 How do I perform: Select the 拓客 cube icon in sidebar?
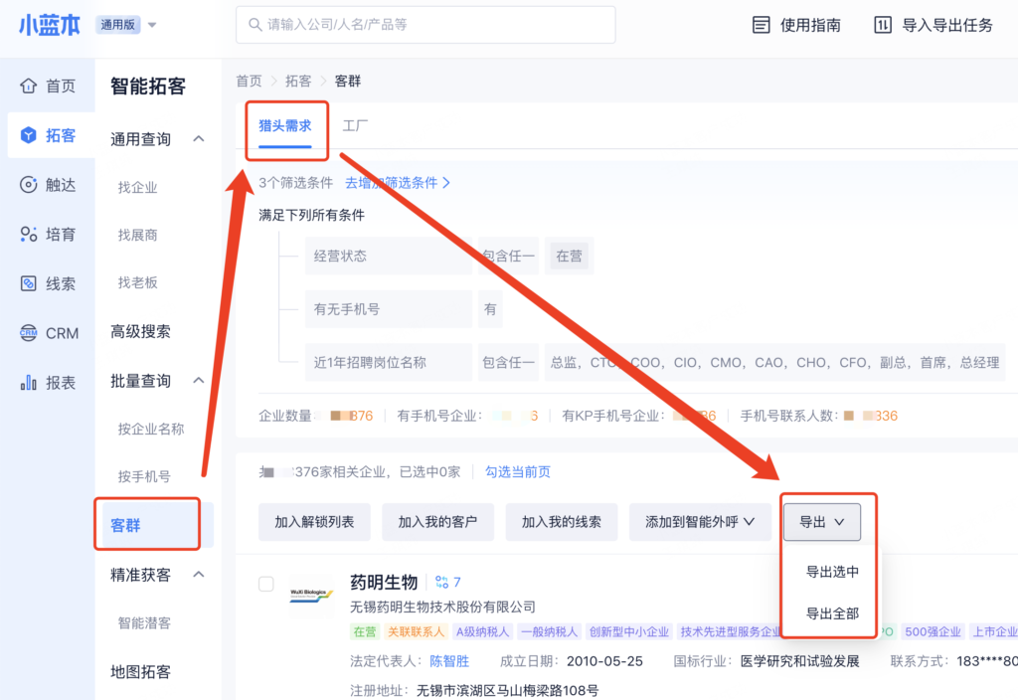pyautogui.click(x=29, y=135)
